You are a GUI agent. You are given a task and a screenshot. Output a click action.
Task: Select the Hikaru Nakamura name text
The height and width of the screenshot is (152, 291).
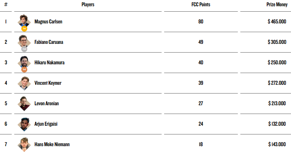tap(49, 63)
